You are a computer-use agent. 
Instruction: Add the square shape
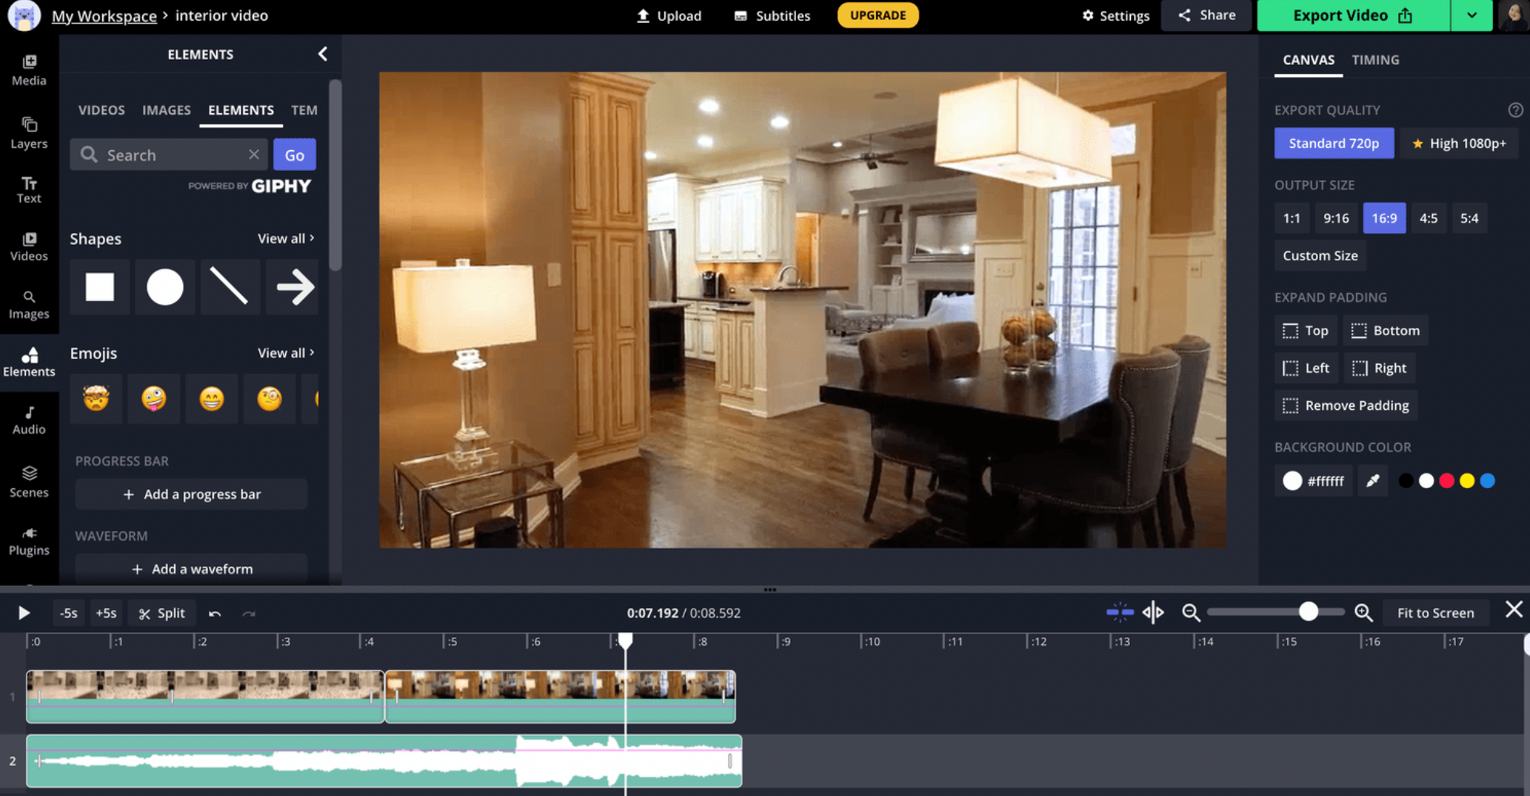99,287
